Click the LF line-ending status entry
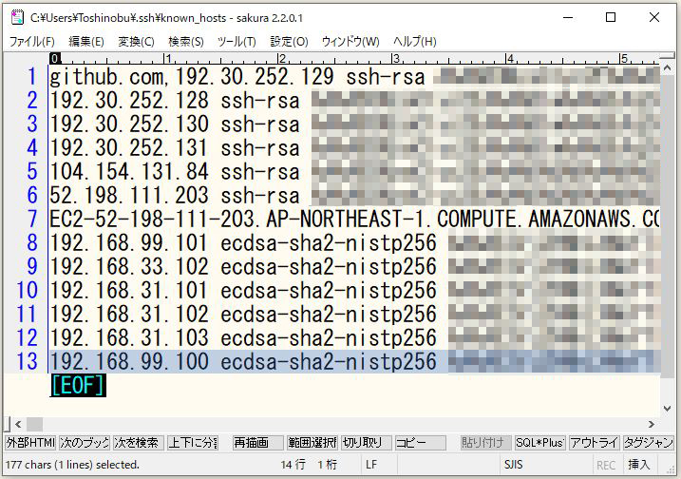The height and width of the screenshot is (479, 681). (x=371, y=465)
